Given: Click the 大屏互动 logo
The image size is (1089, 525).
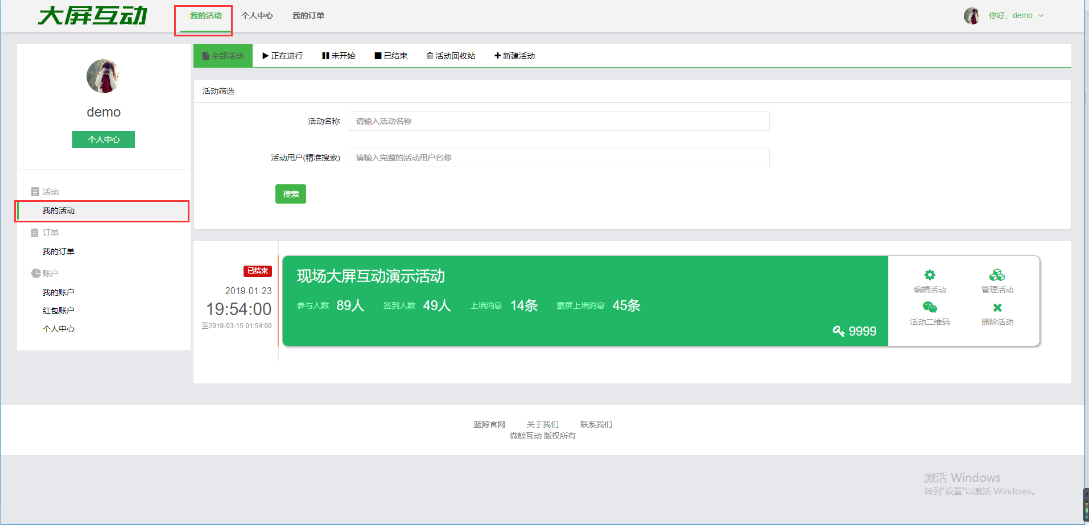Looking at the screenshot, I should pyautogui.click(x=93, y=16).
